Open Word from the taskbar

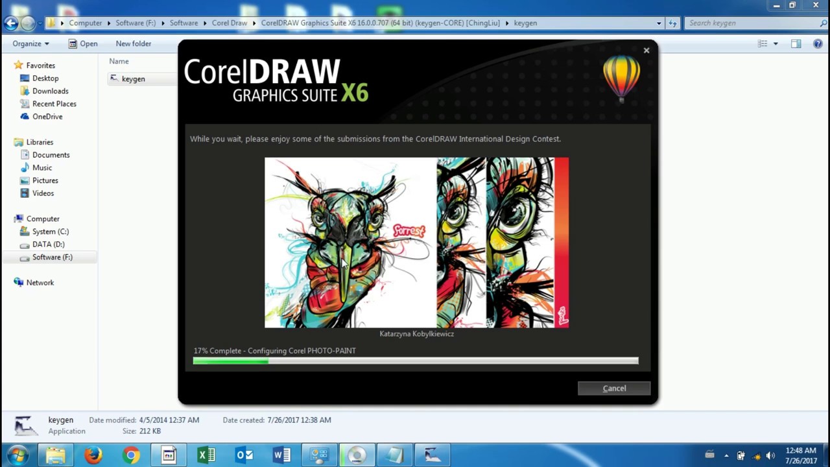coord(281,455)
